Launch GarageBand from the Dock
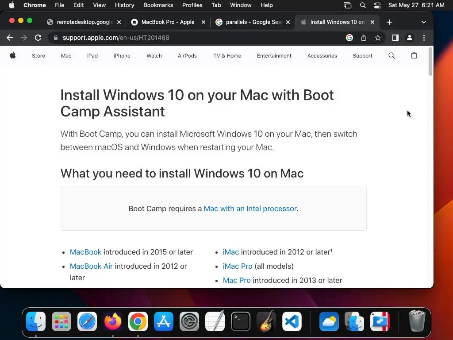Screen dimensions: 453x340 point(266,321)
